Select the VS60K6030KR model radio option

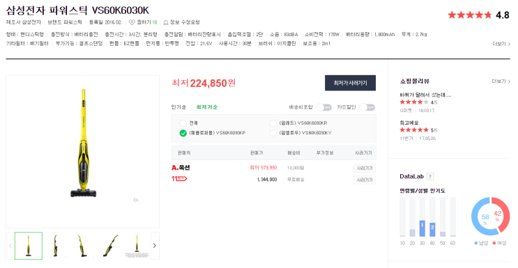[273, 123]
